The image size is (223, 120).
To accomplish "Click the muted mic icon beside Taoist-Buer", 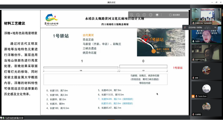I will point(196,96).
